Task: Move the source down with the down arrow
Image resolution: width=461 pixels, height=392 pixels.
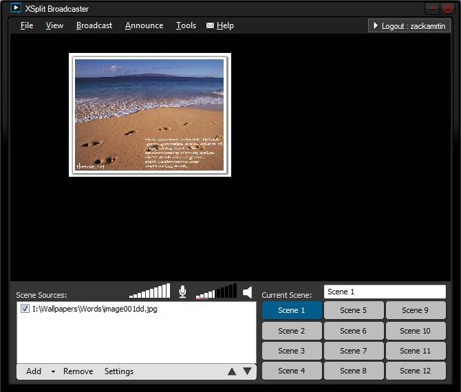Action: click(x=247, y=371)
